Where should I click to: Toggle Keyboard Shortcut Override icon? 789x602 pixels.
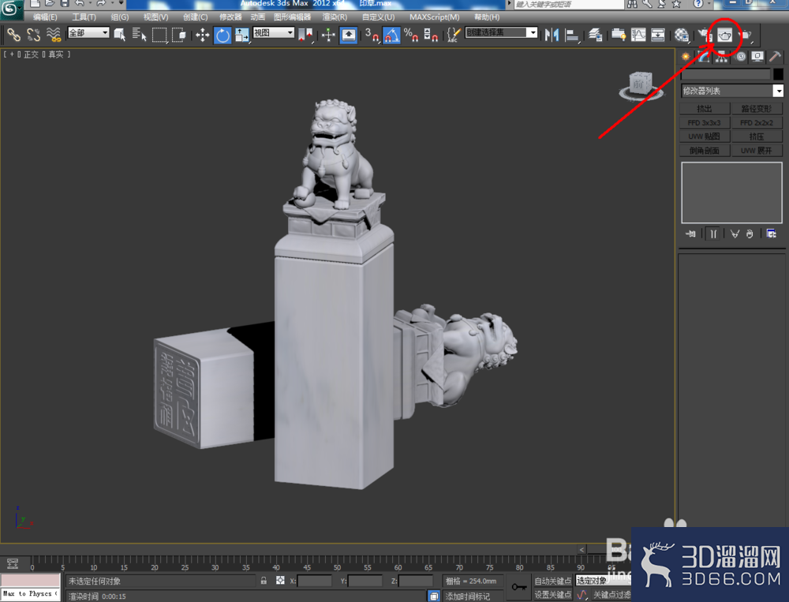pyautogui.click(x=348, y=36)
